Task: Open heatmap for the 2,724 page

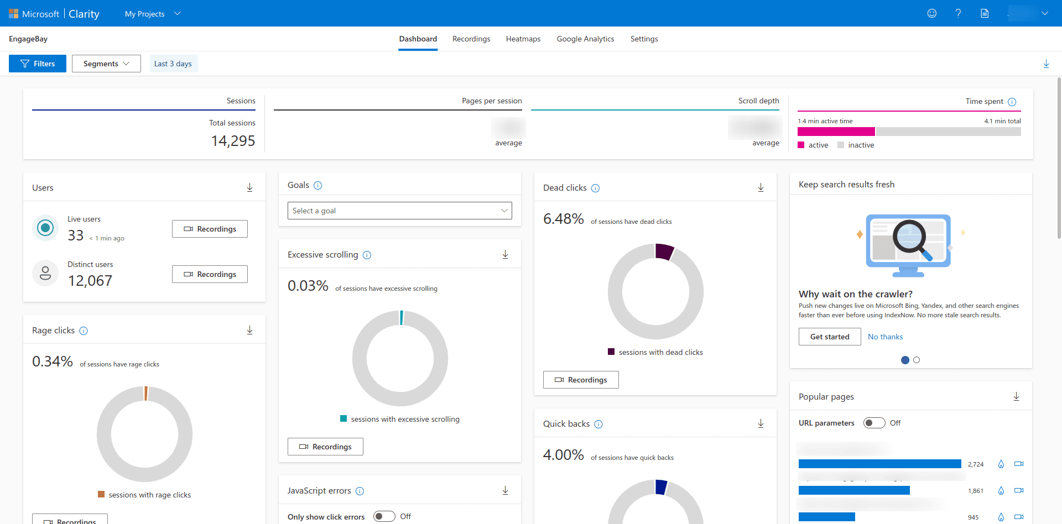Action: (x=1001, y=464)
